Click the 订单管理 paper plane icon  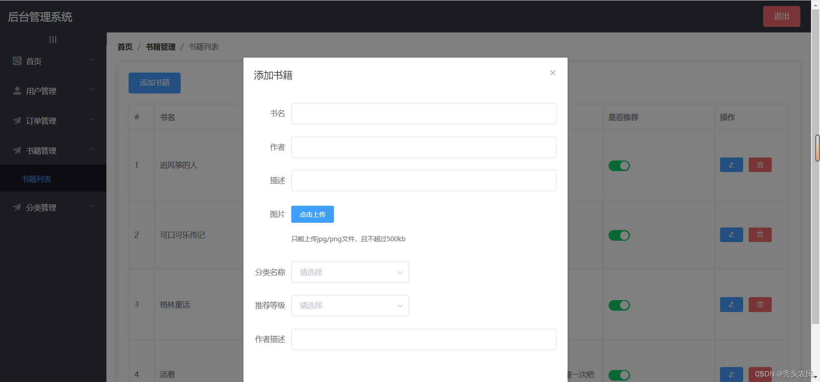[x=17, y=121]
